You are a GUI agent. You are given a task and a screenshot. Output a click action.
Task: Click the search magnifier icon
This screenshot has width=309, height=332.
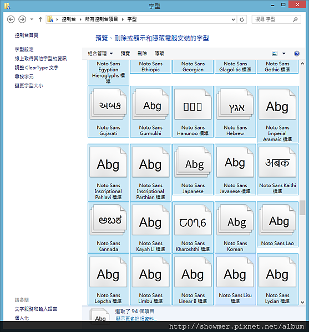click(295, 19)
